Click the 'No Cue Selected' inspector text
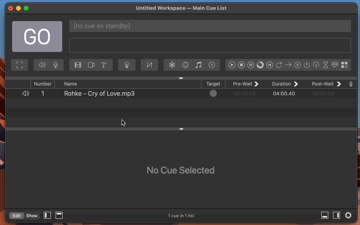 [x=180, y=170]
